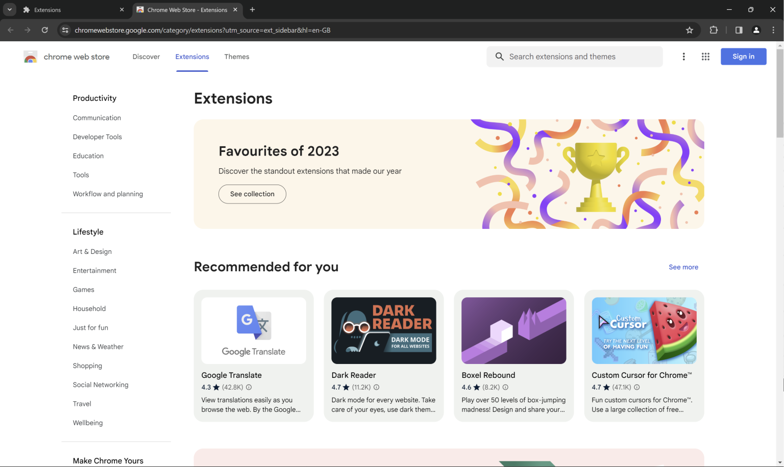The image size is (784, 467).
Task: Open the Communication category
Action: (97, 118)
